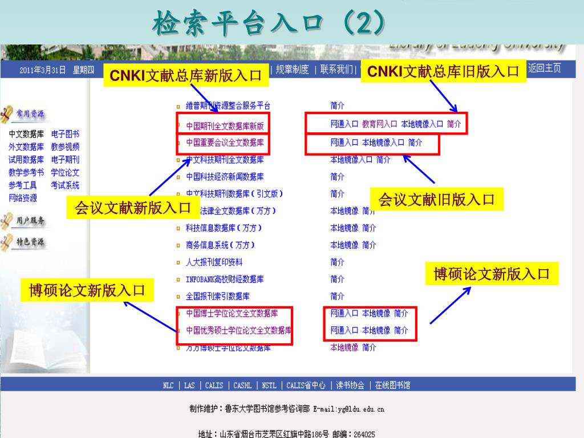
Task: Open 中国重要会议全文数据库 link
Action: 225,143
